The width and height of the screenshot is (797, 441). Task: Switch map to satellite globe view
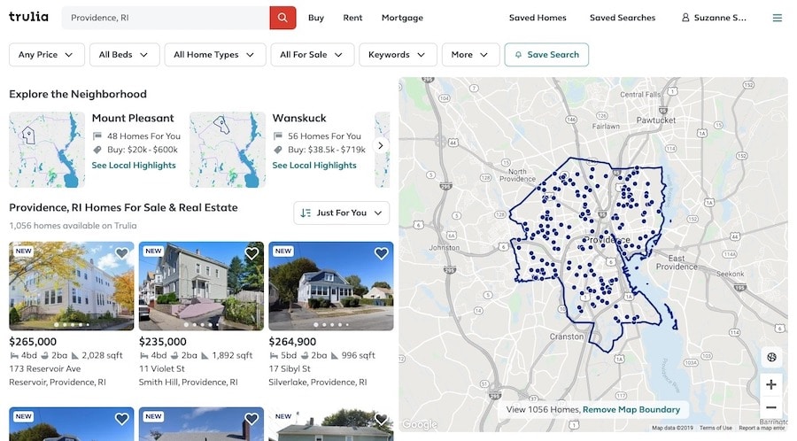click(x=770, y=358)
